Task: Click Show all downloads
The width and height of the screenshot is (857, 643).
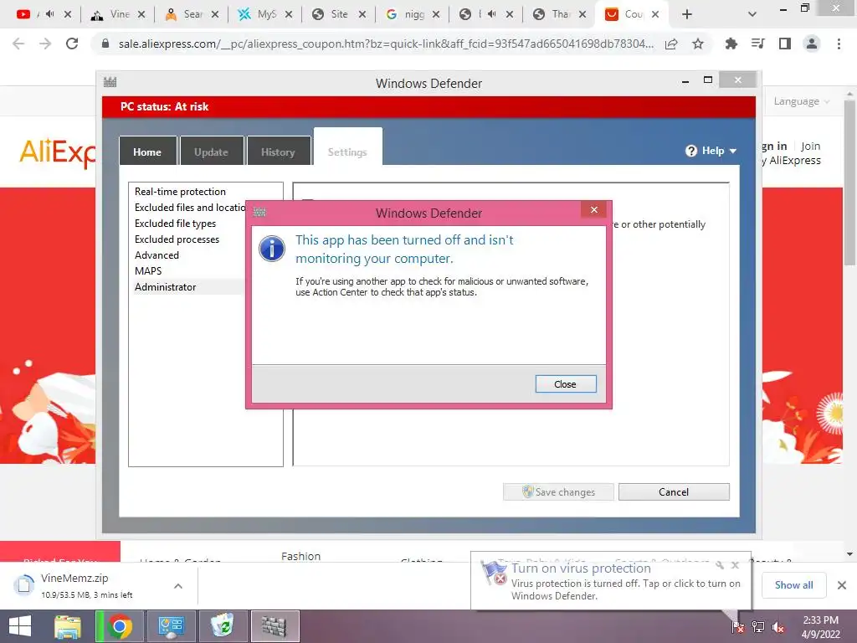Action: pyautogui.click(x=793, y=585)
